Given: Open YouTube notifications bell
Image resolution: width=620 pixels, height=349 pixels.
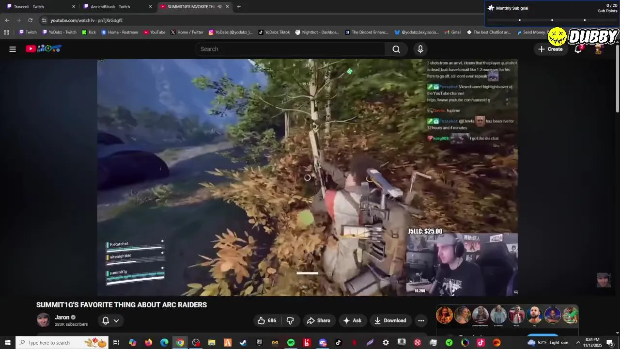Looking at the screenshot, I should point(578,49).
